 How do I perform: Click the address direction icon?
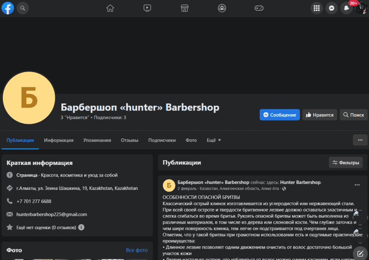[x=9, y=188]
